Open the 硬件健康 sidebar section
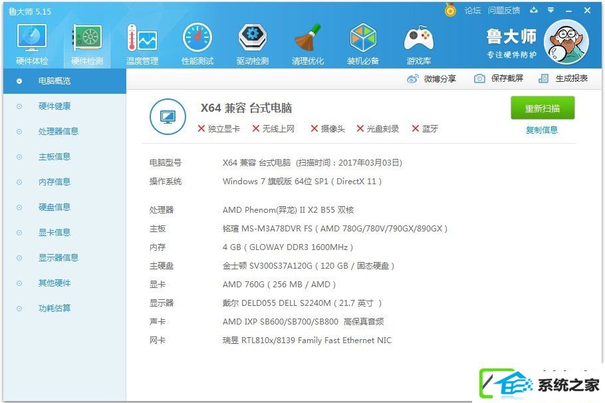The image size is (605, 403). pyautogui.click(x=55, y=106)
